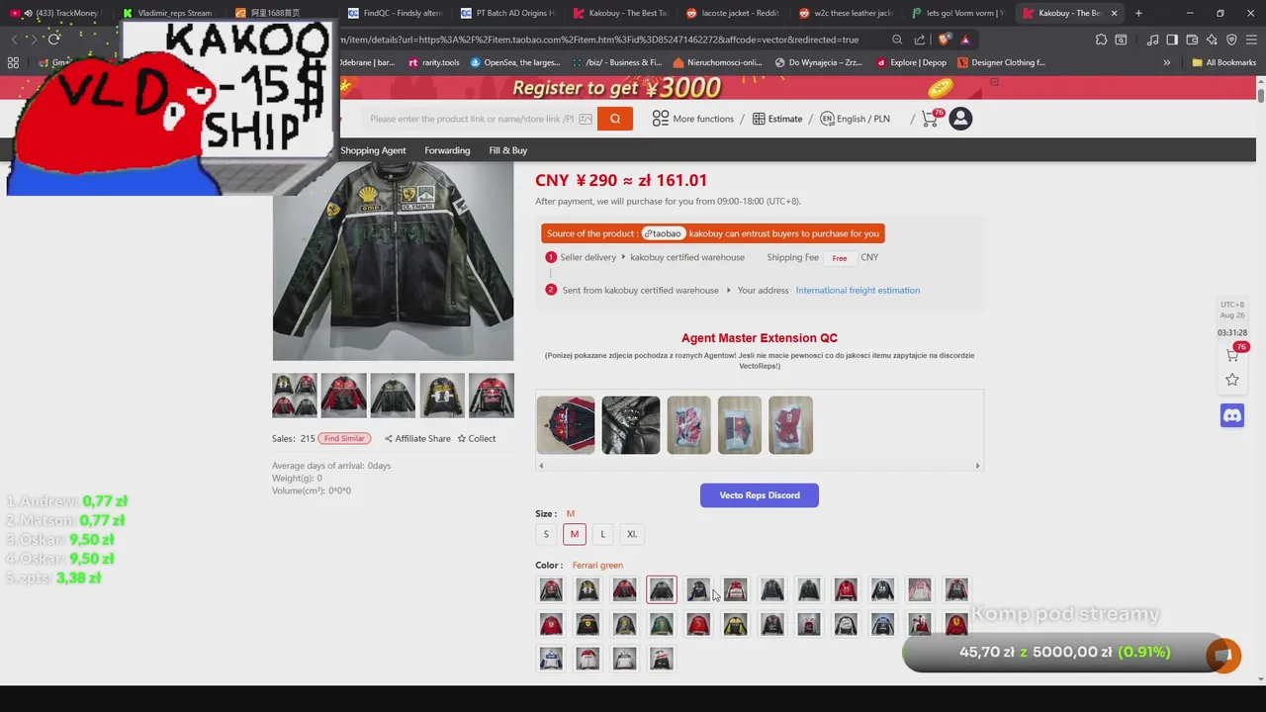The image size is (1266, 712).
Task: Open the Fill & Buy menu item
Action: click(x=507, y=150)
